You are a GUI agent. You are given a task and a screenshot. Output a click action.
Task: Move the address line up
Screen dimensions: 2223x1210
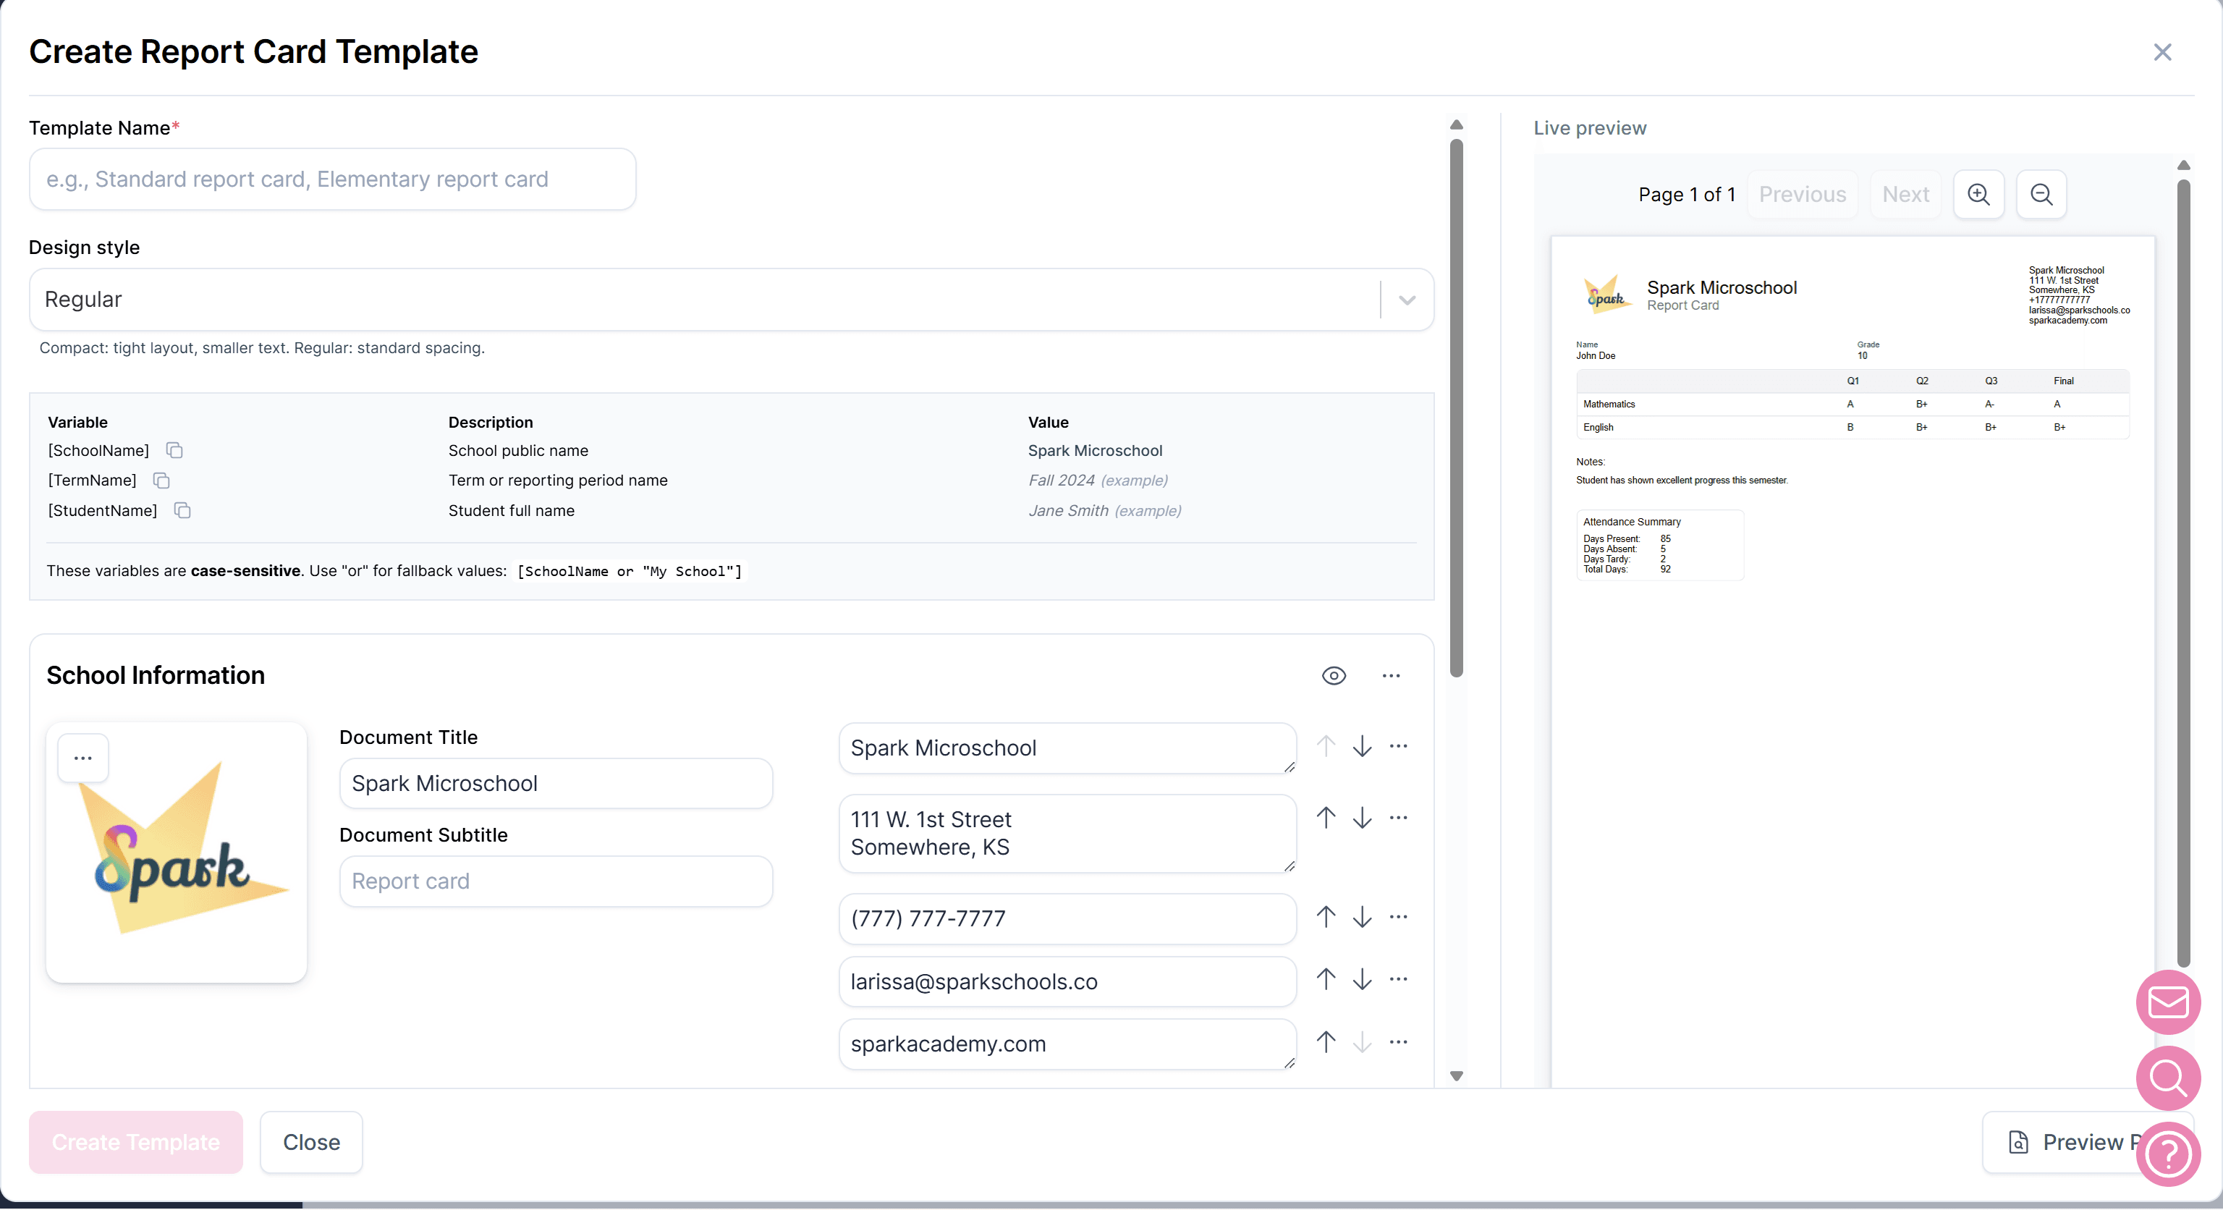pos(1326,818)
